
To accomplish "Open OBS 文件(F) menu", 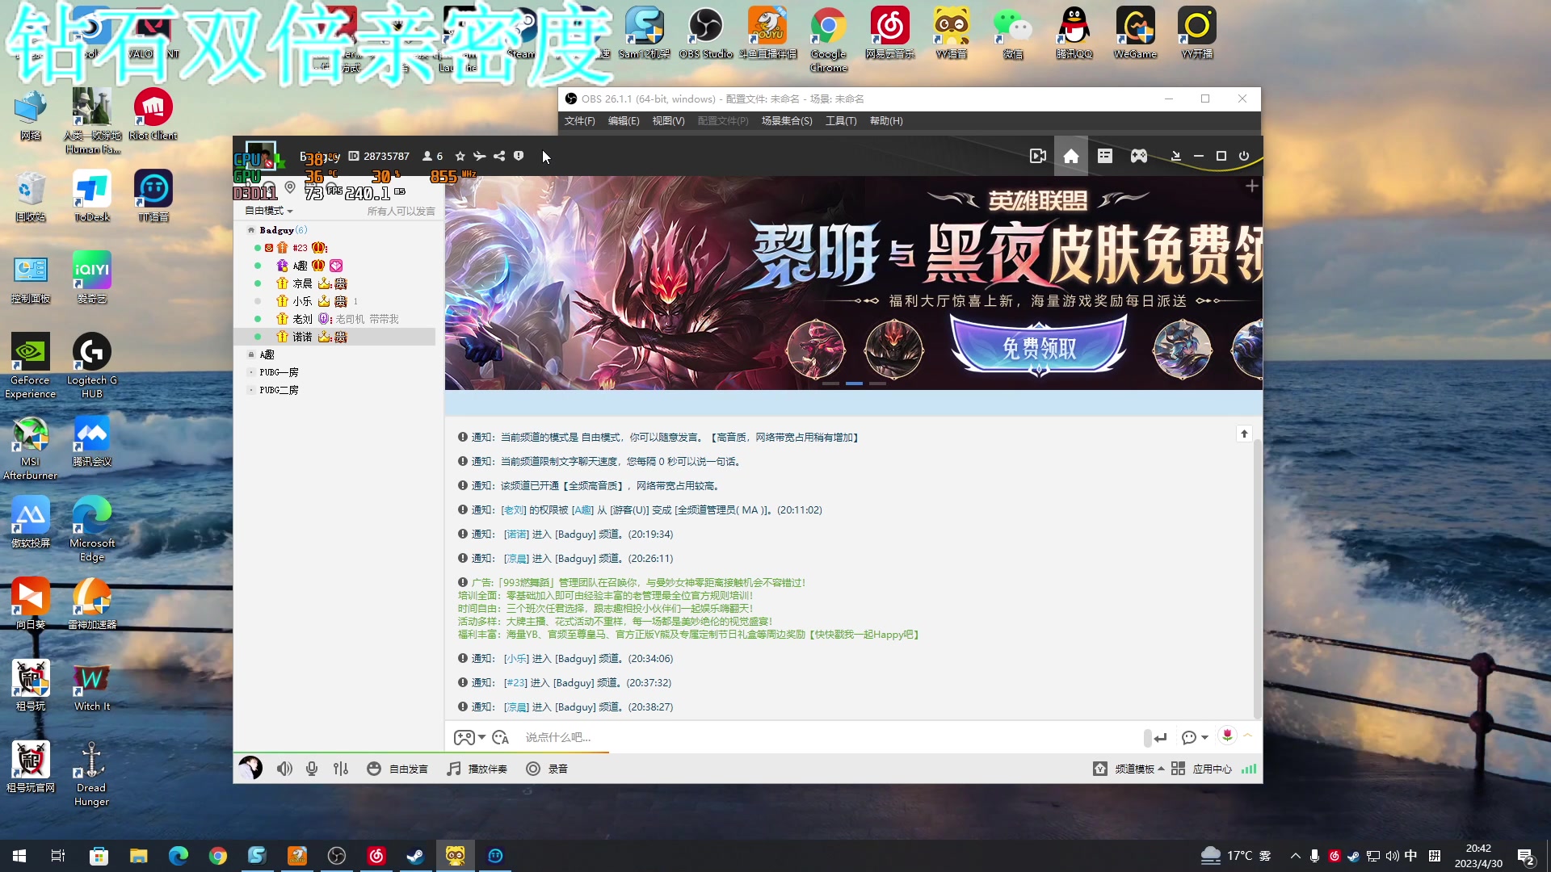I will tap(579, 121).
